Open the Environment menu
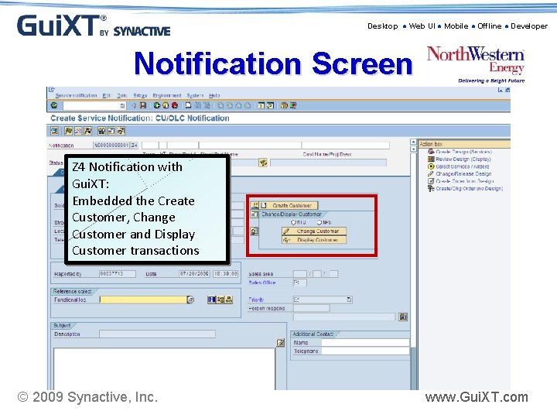 167,96
